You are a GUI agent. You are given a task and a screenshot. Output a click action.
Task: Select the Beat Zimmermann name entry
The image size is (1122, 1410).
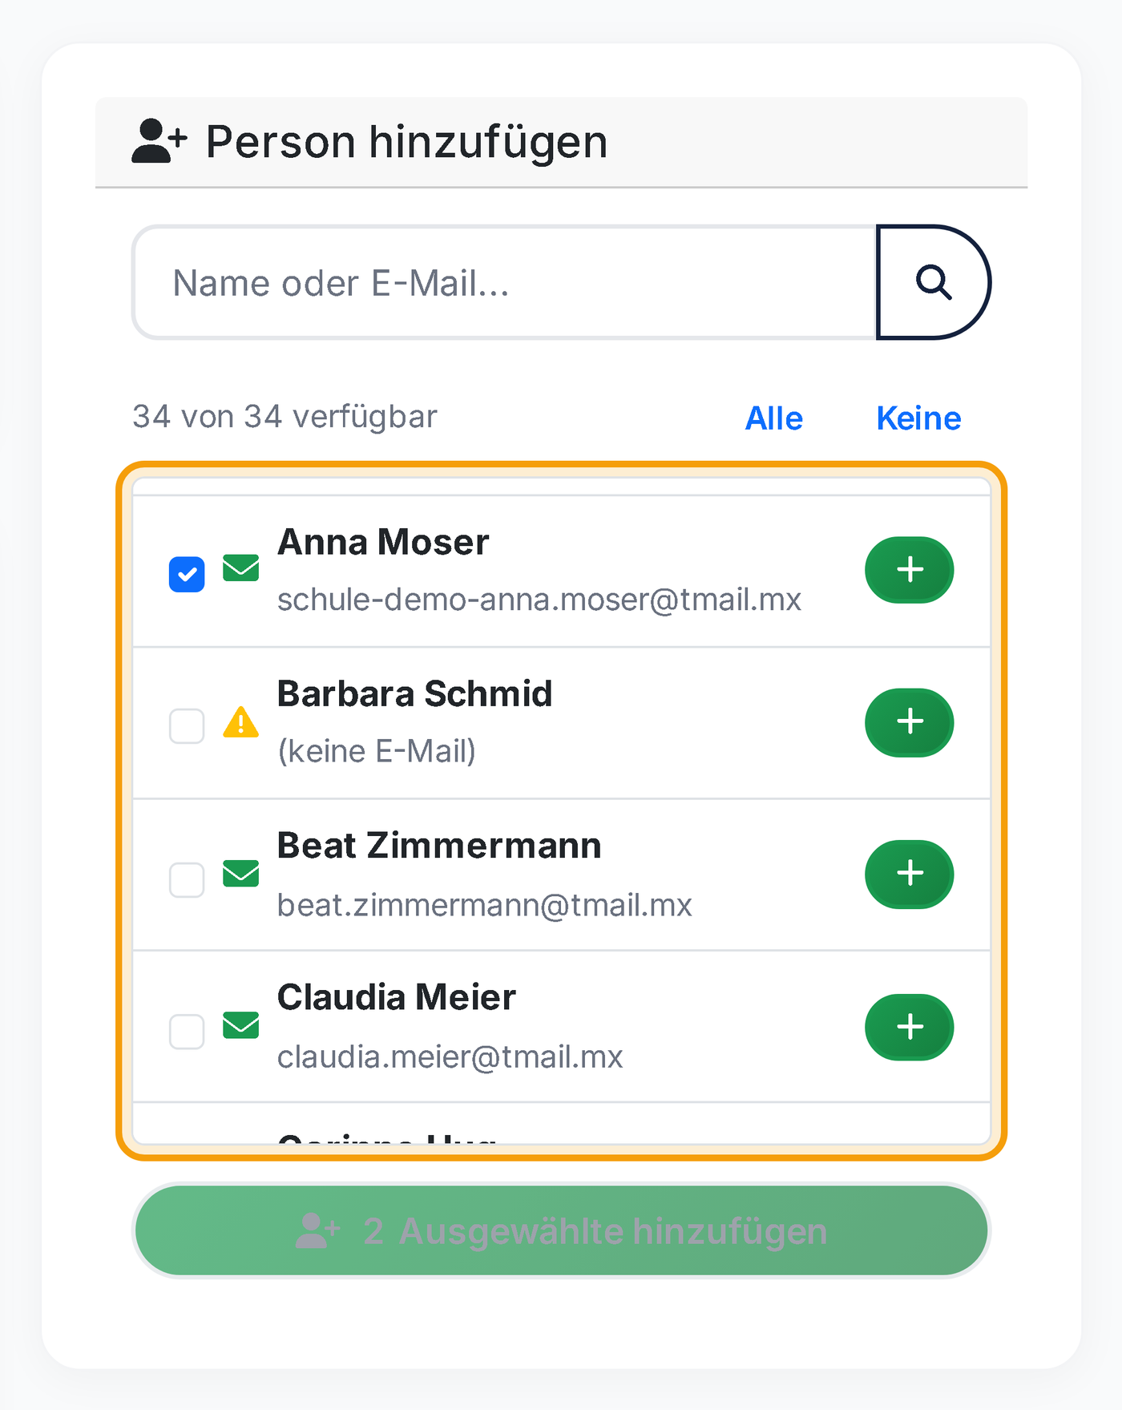click(x=439, y=846)
